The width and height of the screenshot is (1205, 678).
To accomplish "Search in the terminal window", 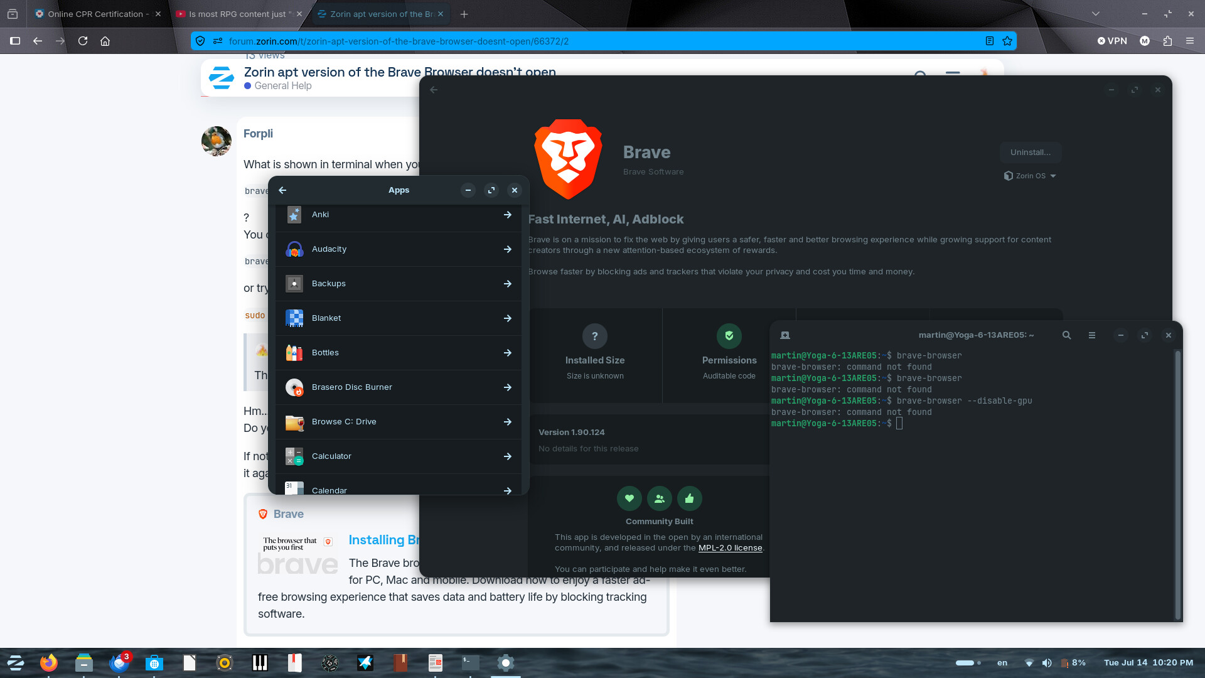I will point(1066,335).
